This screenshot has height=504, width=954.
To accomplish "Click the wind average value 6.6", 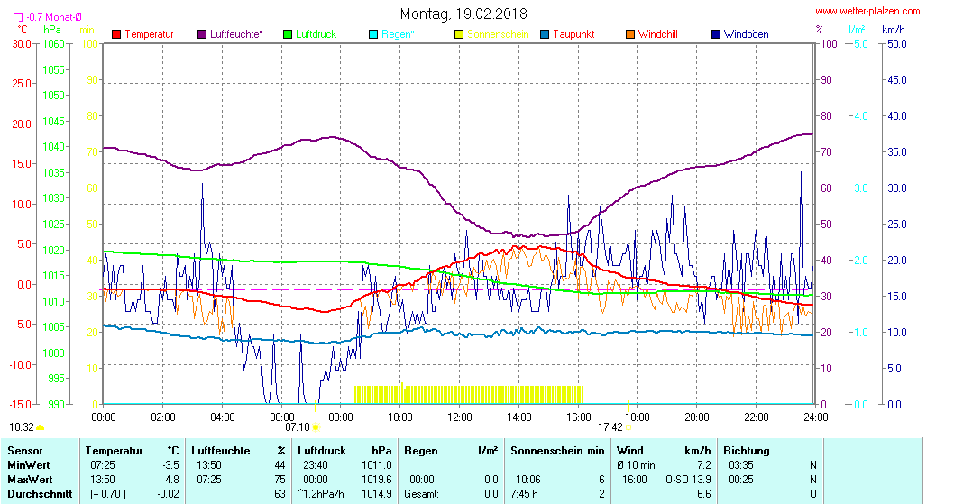I will (x=704, y=494).
